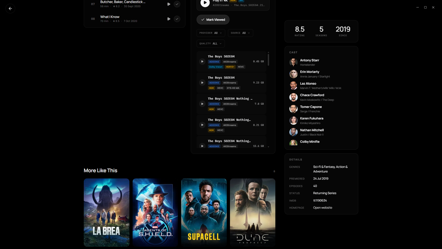The width and height of the screenshot is (442, 249).
Task: Click the stream list scroll-down arrow
Action: coord(268,147)
